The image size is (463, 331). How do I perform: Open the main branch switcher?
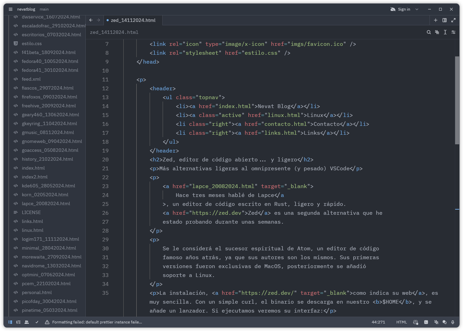(44, 9)
